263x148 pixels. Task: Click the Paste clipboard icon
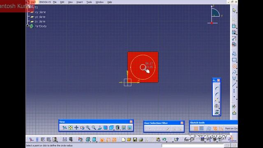point(158,139)
